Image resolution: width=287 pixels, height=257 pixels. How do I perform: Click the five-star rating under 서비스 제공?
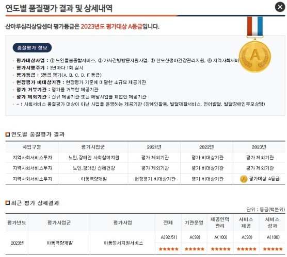(247, 249)
